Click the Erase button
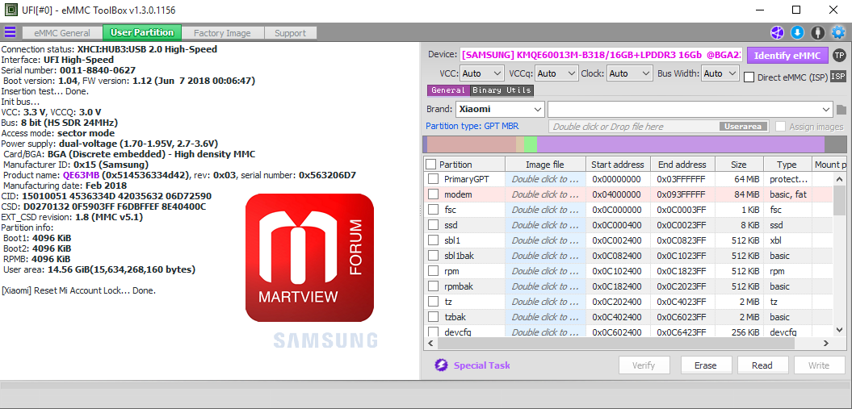Viewport: 852px width, 409px height. tap(706, 365)
